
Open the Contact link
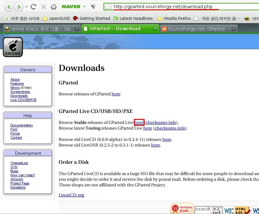16,137
